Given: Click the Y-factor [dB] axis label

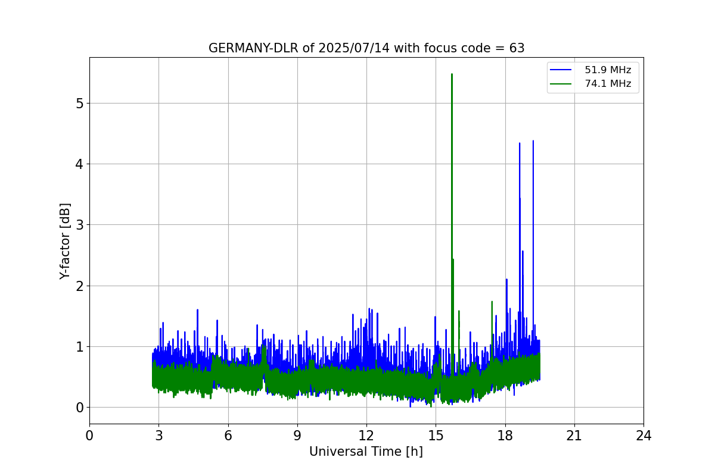Looking at the screenshot, I should (x=65, y=241).
